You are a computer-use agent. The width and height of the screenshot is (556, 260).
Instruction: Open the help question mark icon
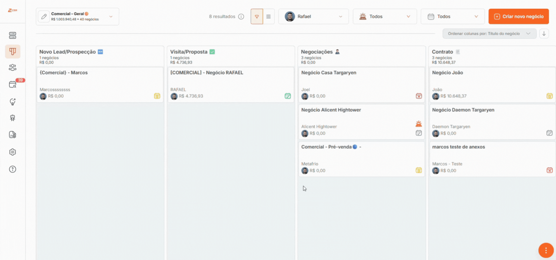tap(12, 169)
